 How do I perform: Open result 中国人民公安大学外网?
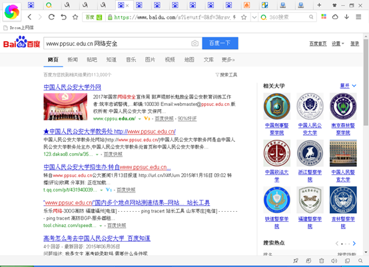(x=72, y=87)
